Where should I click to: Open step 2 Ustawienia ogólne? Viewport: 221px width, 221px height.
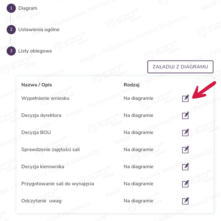click(x=39, y=29)
